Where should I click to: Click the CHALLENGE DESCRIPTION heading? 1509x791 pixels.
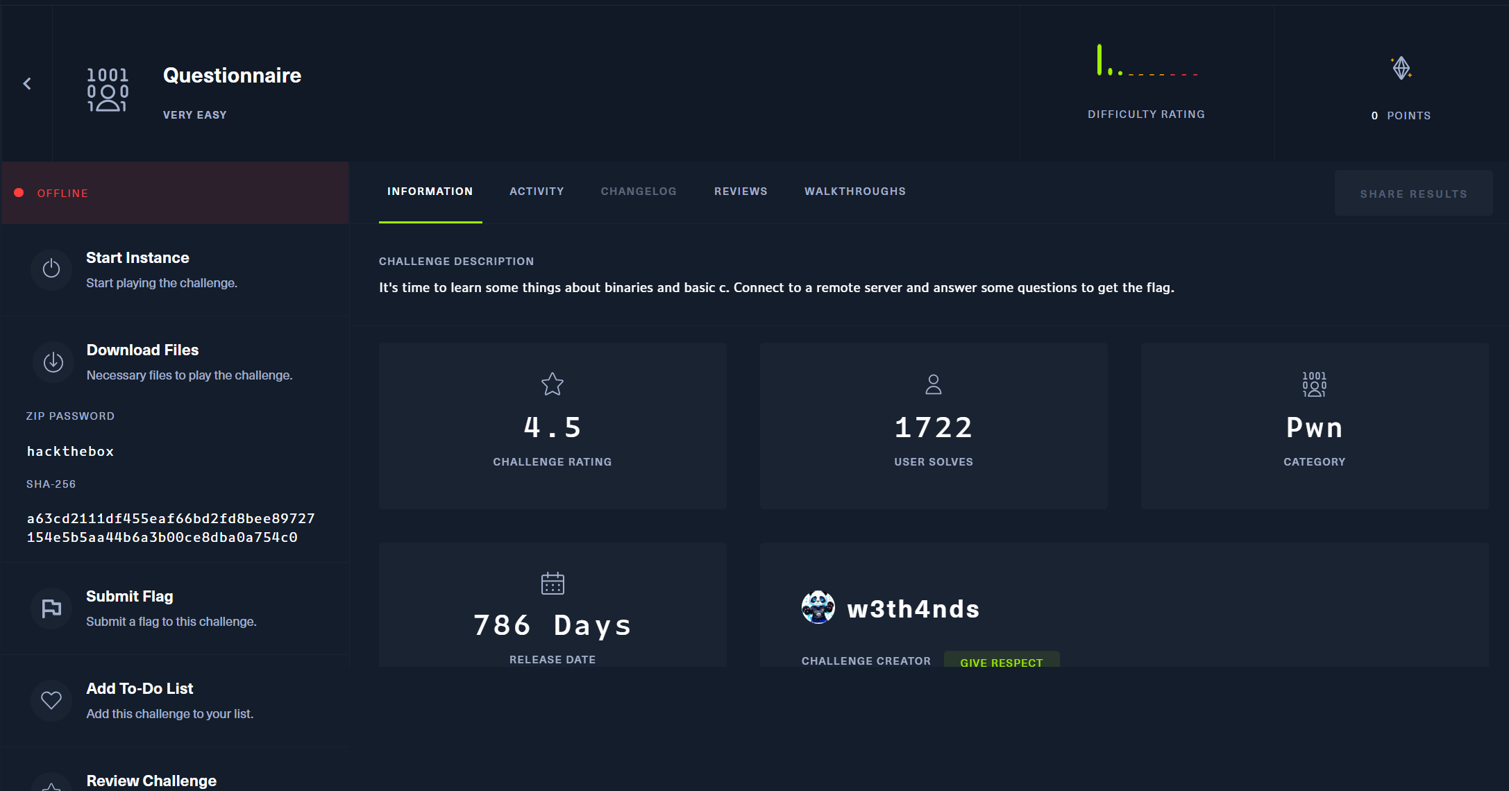coord(457,262)
